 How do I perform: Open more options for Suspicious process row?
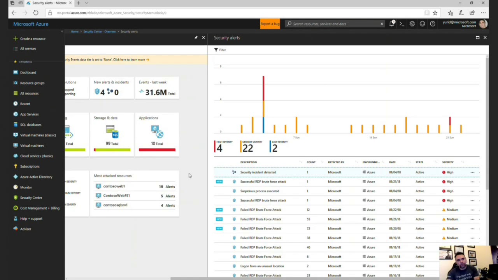pos(472,191)
